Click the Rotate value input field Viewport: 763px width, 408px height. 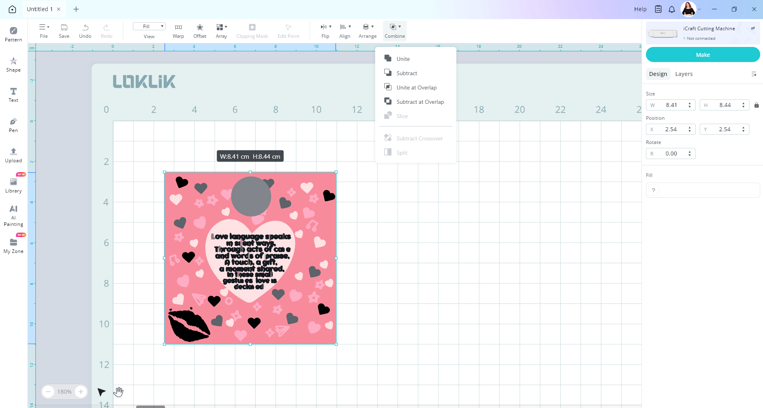coord(671,154)
